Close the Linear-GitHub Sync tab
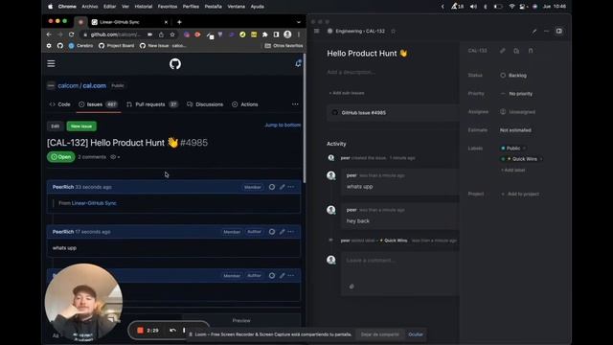The height and width of the screenshot is (345, 613). click(166, 22)
